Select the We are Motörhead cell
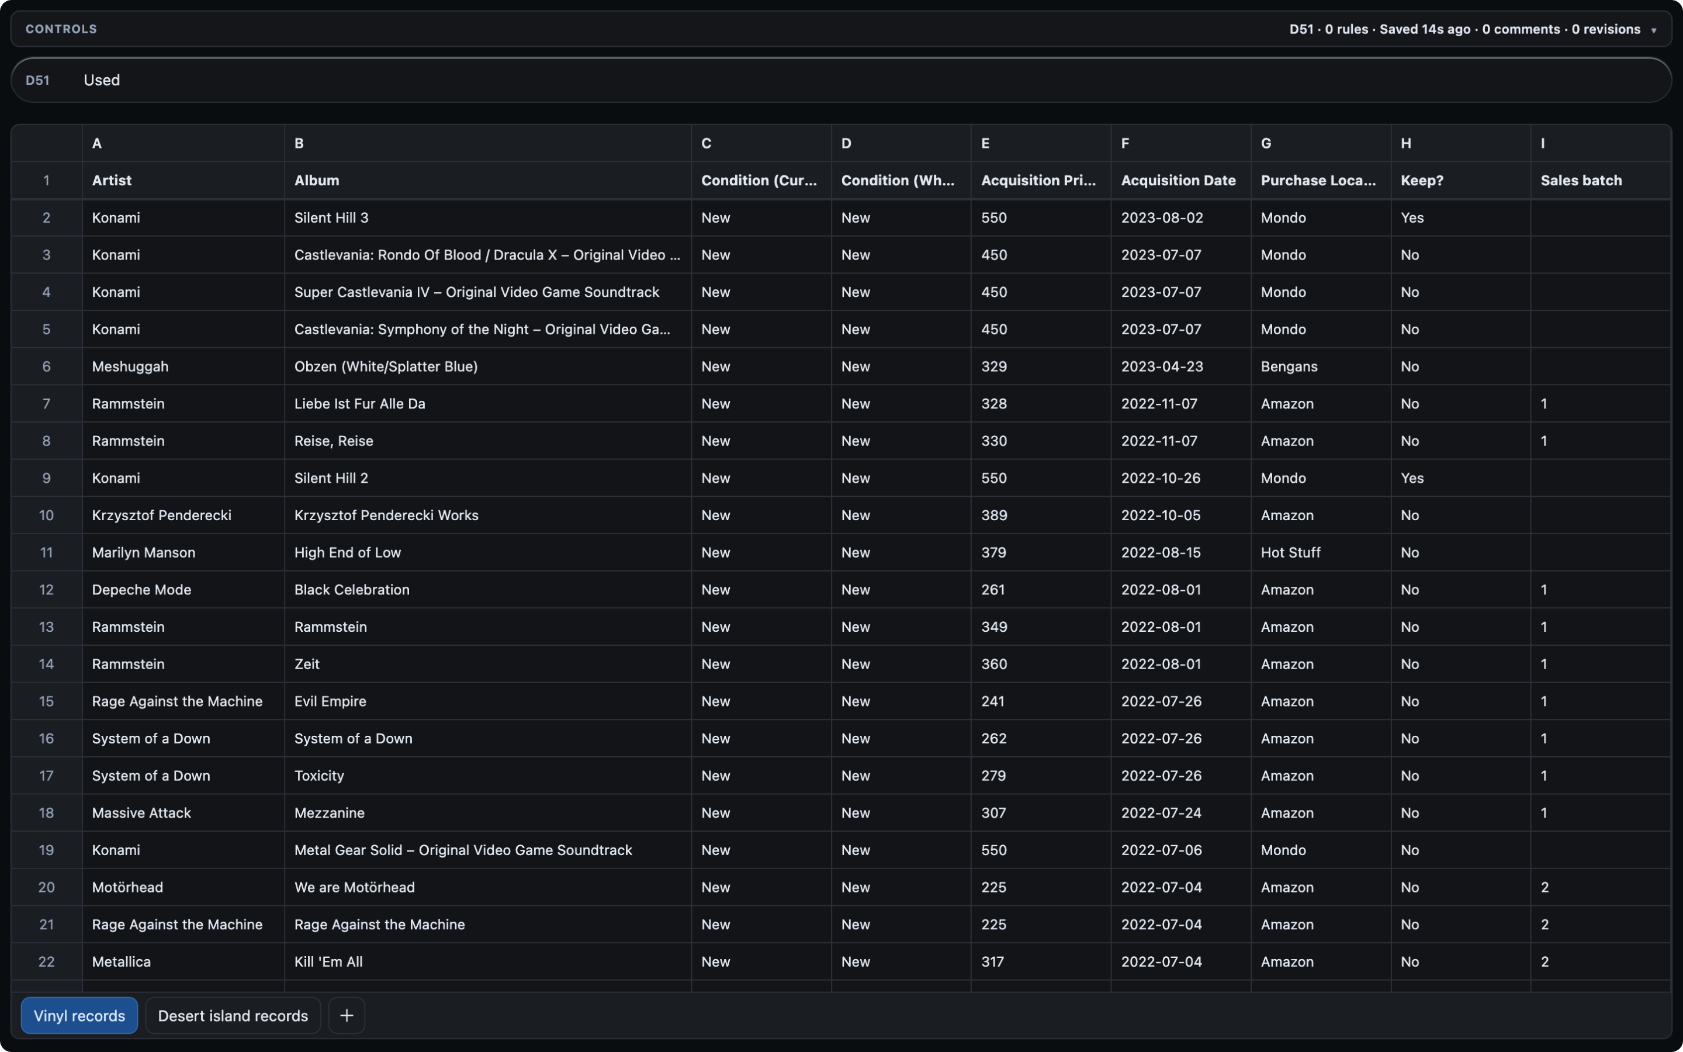This screenshot has height=1052, width=1683. coord(487,887)
